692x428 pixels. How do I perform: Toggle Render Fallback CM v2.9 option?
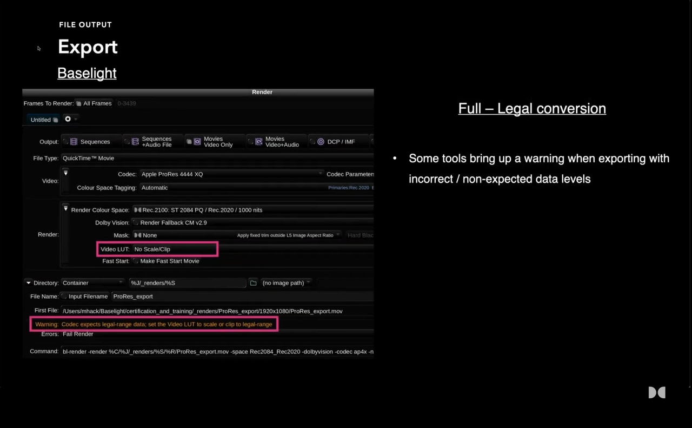(136, 222)
